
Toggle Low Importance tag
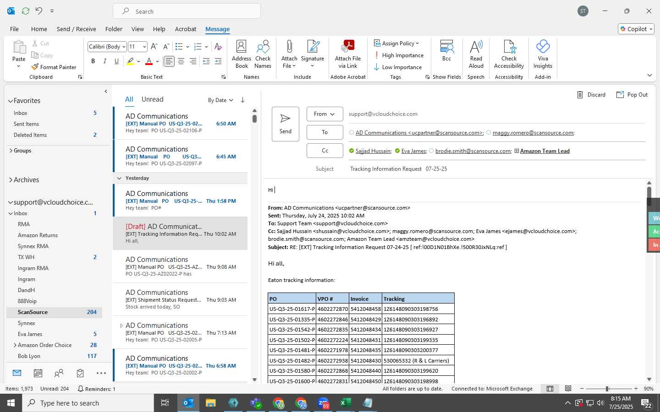[x=398, y=67]
